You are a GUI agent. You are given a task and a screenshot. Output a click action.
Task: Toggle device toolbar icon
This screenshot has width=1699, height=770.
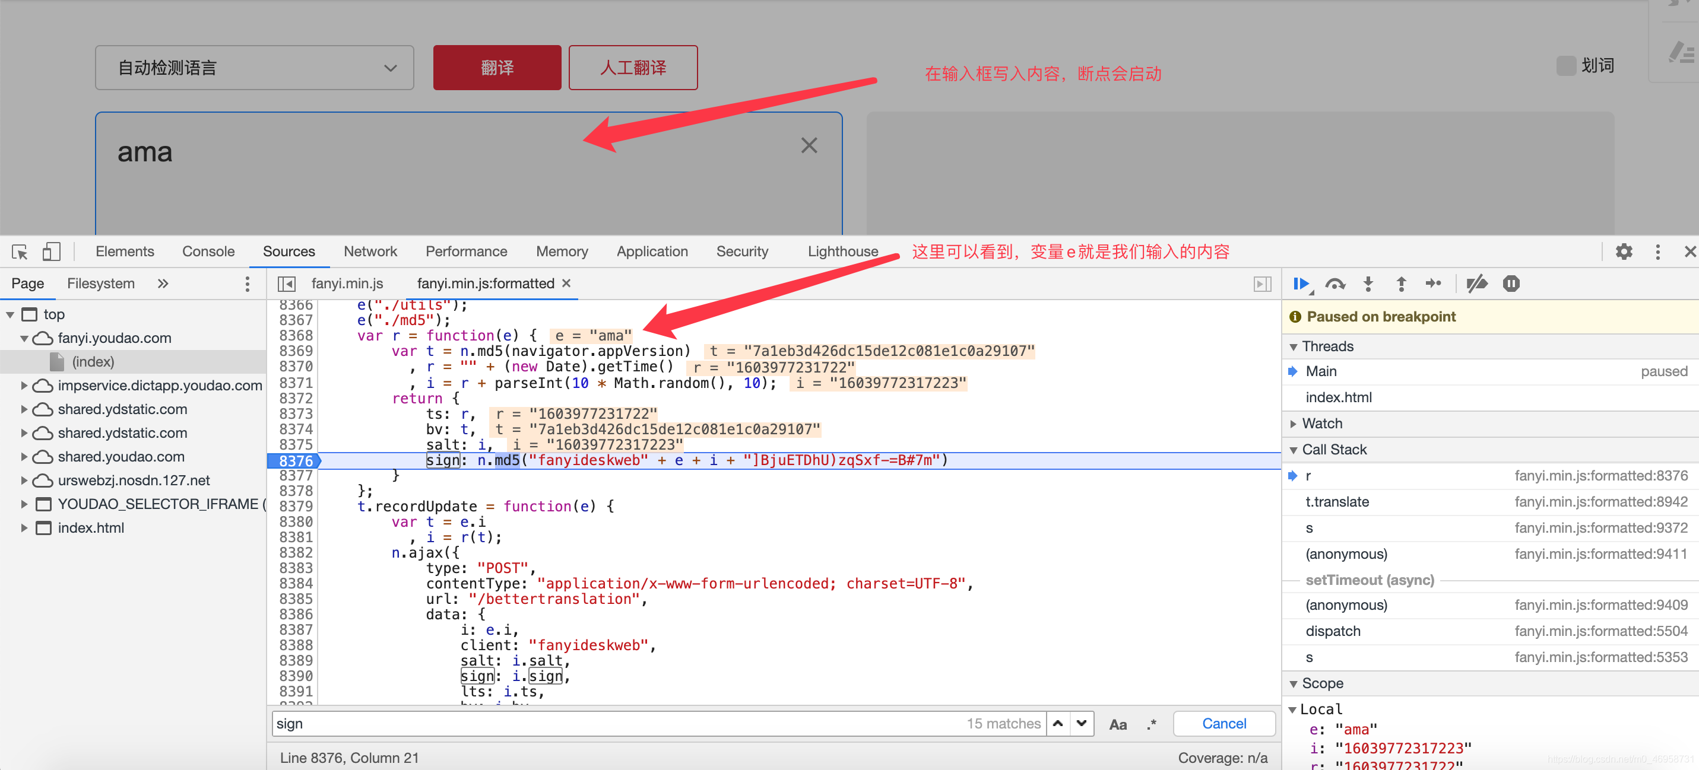coord(51,252)
